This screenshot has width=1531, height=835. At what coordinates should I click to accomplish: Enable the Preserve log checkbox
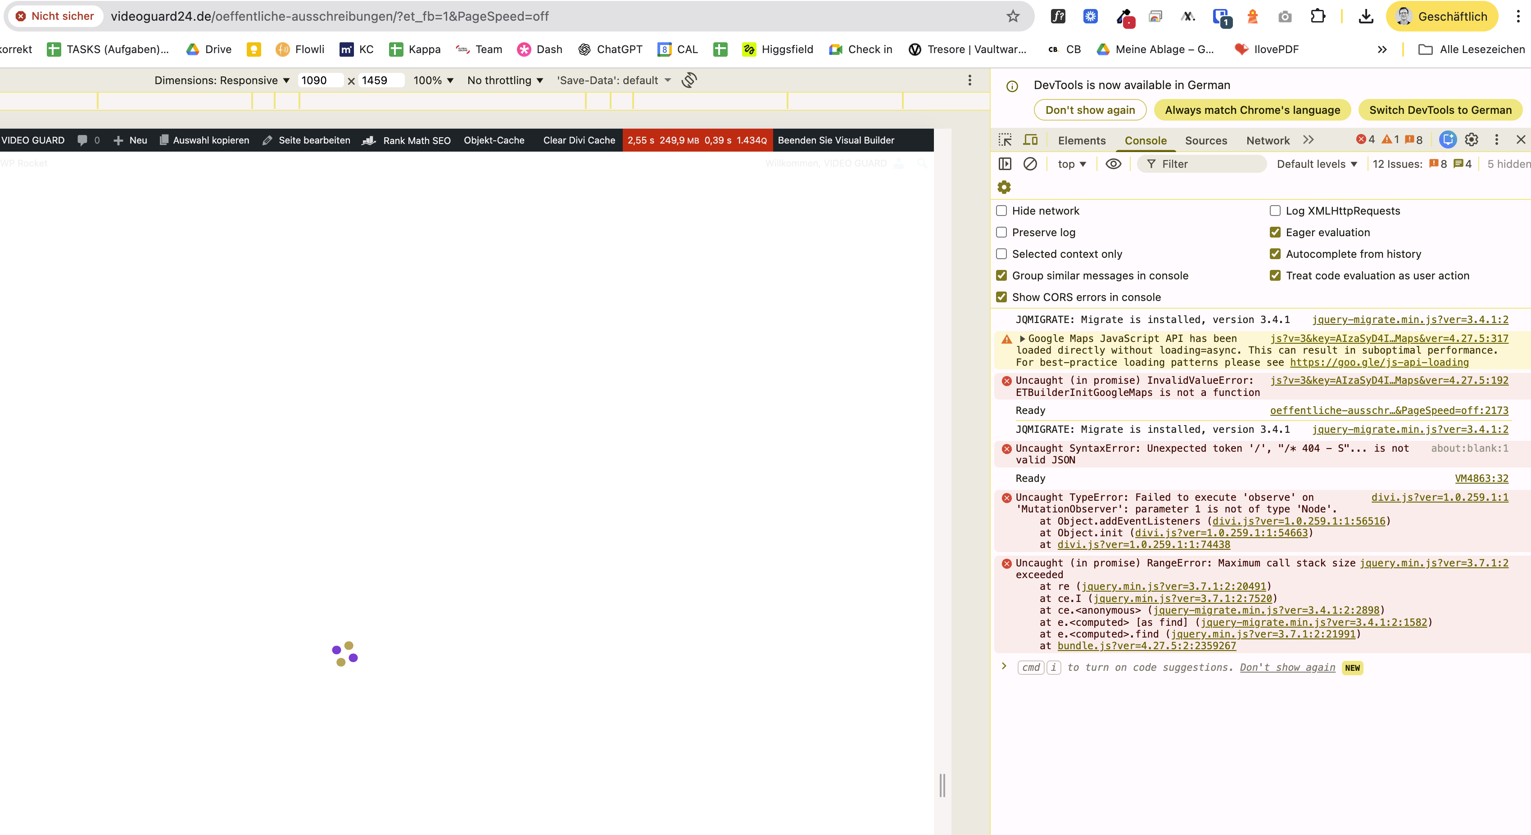tap(1001, 232)
